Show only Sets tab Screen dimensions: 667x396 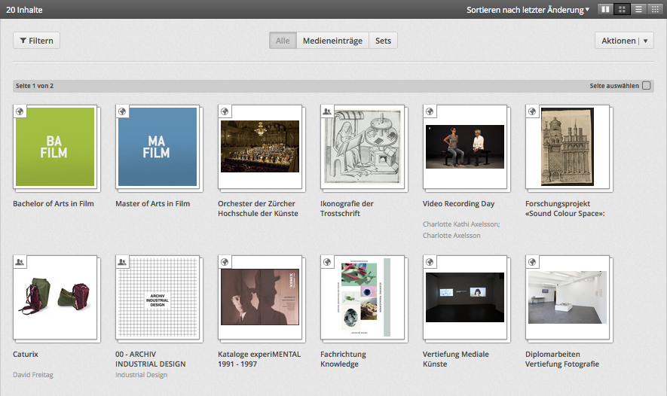point(383,41)
